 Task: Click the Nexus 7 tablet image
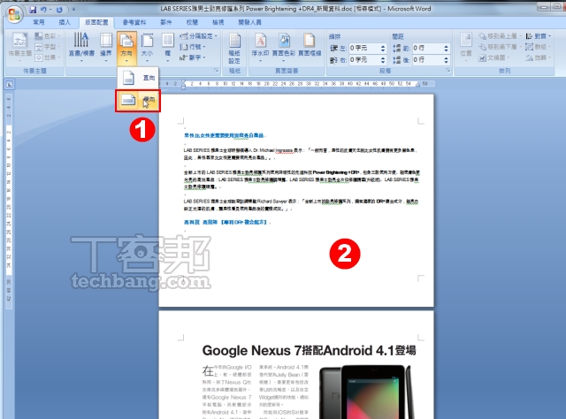[x=366, y=392]
